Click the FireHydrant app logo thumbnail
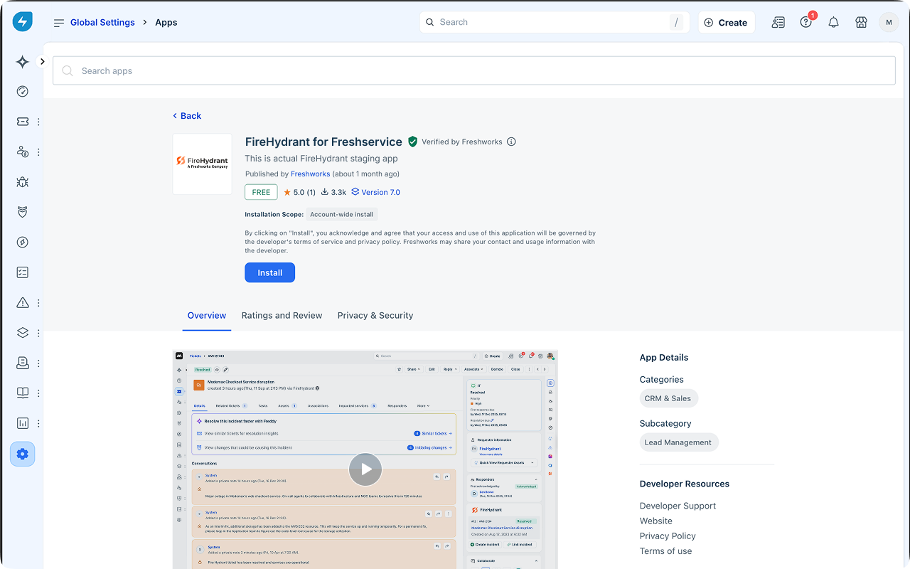910x569 pixels. click(203, 164)
